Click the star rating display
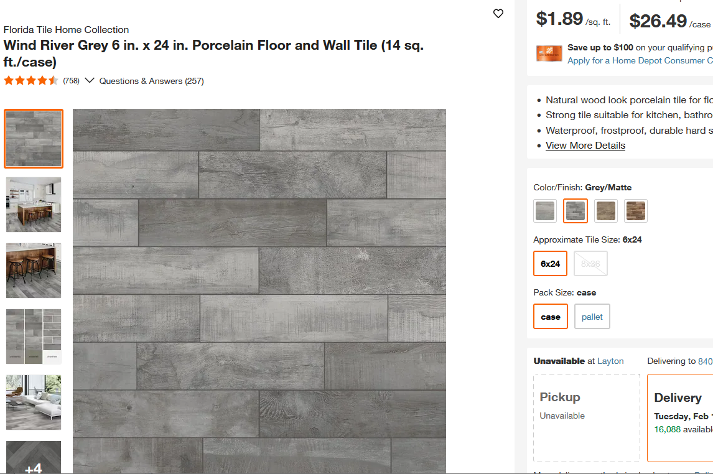 pos(30,80)
